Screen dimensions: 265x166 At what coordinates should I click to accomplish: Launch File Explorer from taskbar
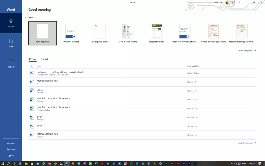[26, 164]
